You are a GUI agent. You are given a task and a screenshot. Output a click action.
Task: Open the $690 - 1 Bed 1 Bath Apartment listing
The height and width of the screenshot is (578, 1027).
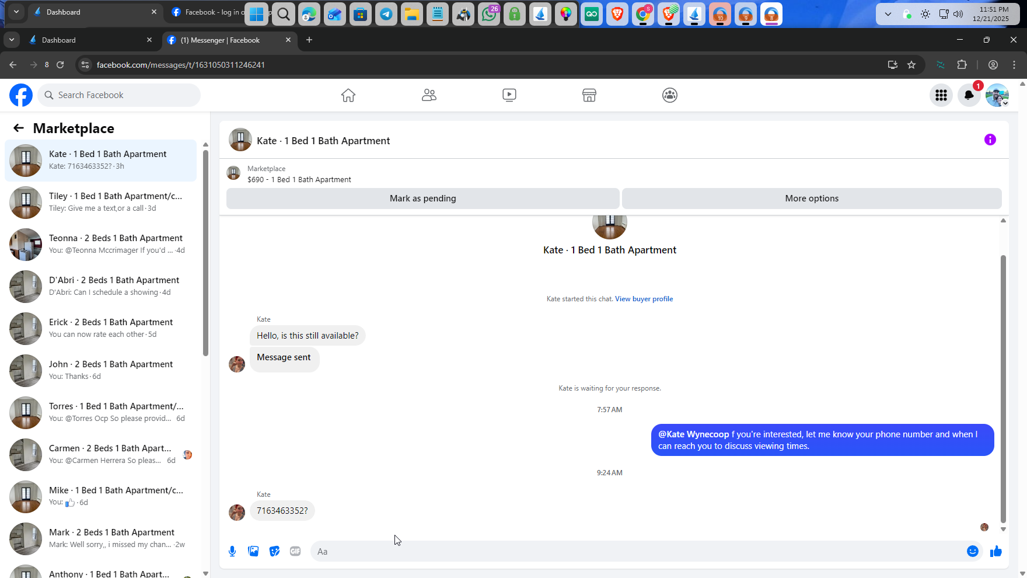(x=299, y=180)
